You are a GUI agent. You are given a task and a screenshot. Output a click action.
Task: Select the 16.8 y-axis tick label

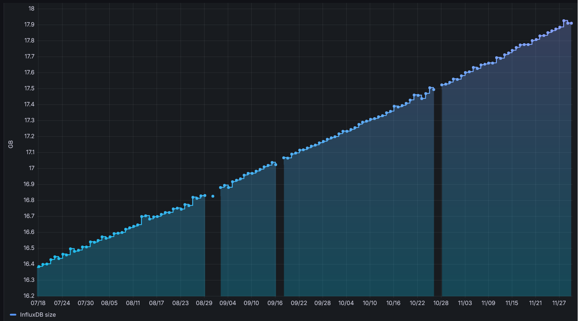pos(29,200)
